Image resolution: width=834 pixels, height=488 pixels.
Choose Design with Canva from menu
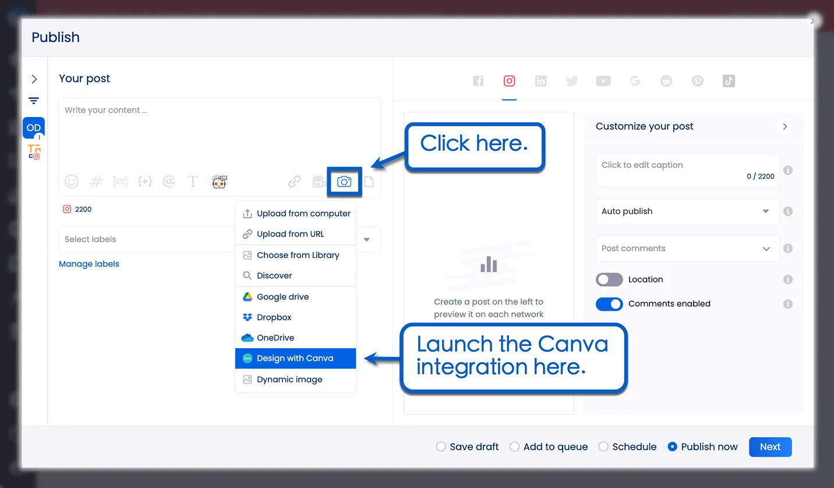coord(295,358)
